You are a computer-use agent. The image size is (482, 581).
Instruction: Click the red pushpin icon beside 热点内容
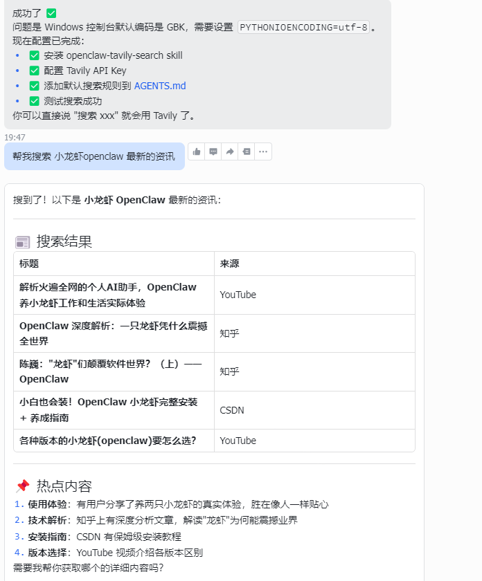click(23, 486)
